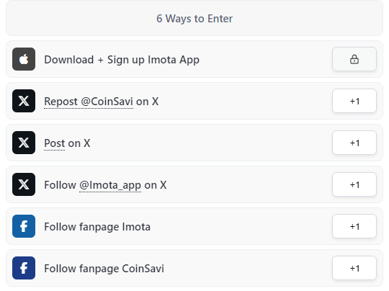Click the Apple icon beside Download entry

[x=24, y=59]
